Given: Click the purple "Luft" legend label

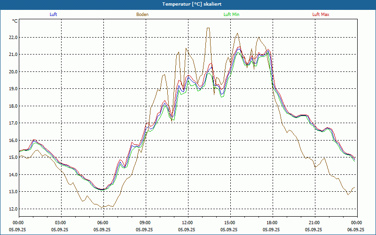Looking at the screenshot, I should click(x=54, y=15).
